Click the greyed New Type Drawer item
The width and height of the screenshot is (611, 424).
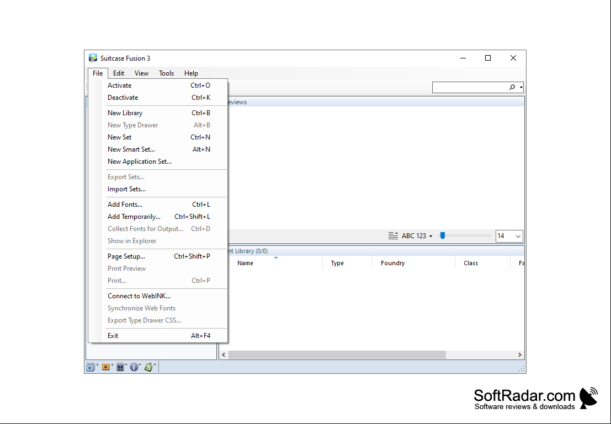pos(158,125)
